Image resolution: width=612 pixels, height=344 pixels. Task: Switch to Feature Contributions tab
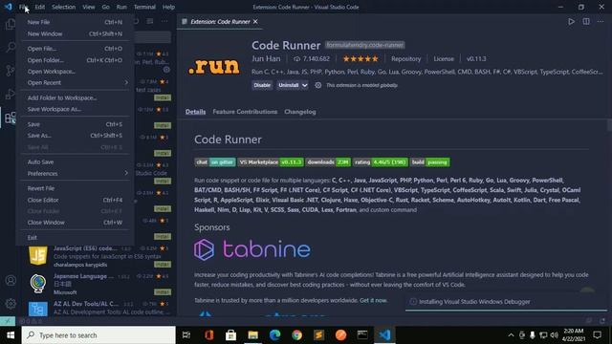[x=245, y=112]
